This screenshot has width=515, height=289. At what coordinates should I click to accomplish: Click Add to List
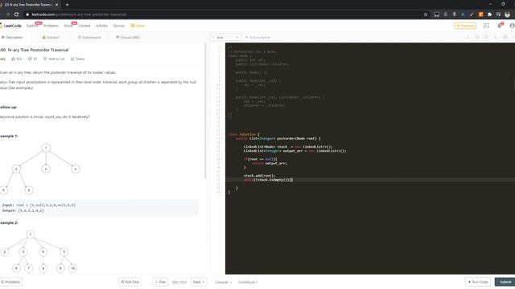pyautogui.click(x=54, y=59)
